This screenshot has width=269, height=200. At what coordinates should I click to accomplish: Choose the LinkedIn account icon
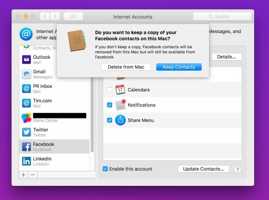pyautogui.click(x=26, y=161)
